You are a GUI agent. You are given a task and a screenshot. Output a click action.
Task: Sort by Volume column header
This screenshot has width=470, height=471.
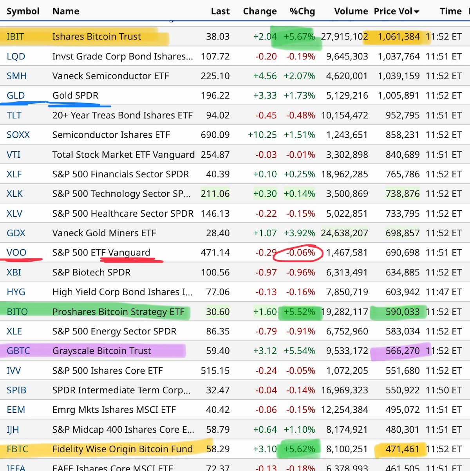(351, 11)
